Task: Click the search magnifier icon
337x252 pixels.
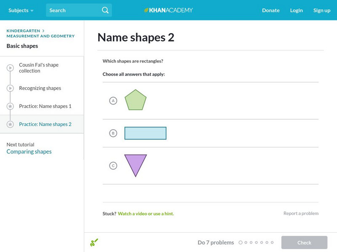Action: pyautogui.click(x=105, y=10)
